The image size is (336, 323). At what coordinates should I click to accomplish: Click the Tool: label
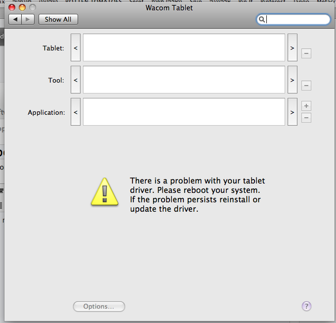(56, 80)
